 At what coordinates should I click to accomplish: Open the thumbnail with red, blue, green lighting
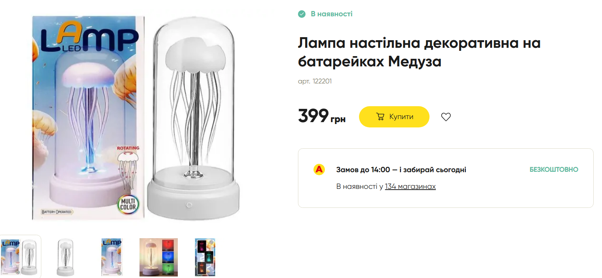(158, 257)
